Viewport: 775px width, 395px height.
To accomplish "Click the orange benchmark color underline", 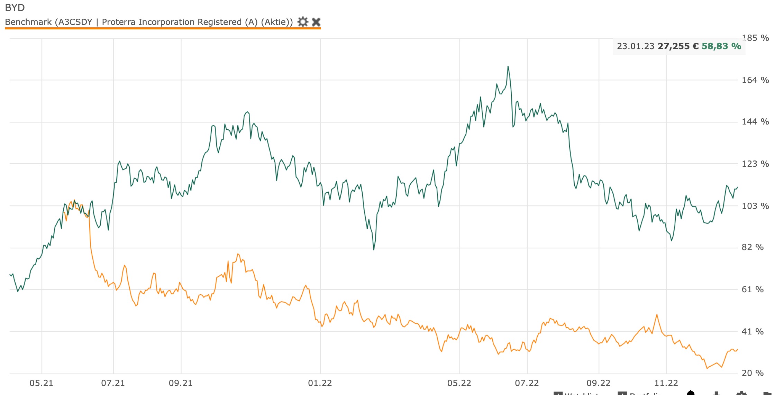I will 163,28.
